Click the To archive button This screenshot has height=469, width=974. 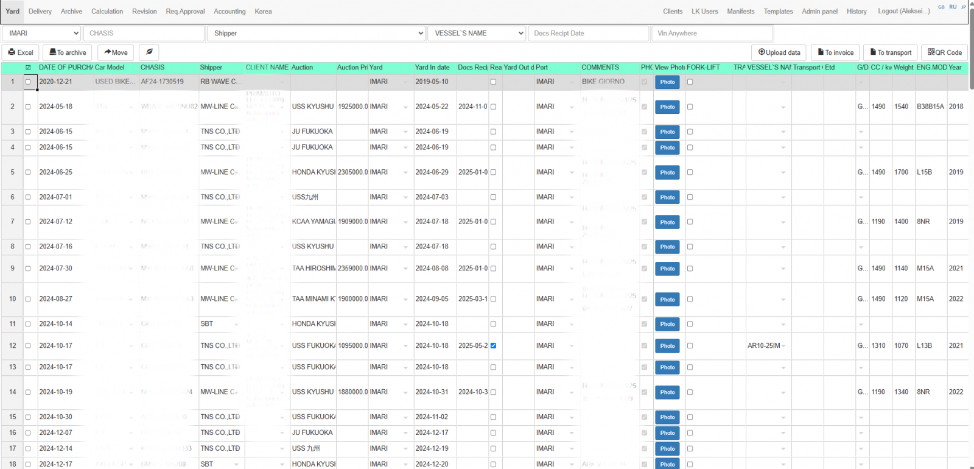click(x=68, y=52)
